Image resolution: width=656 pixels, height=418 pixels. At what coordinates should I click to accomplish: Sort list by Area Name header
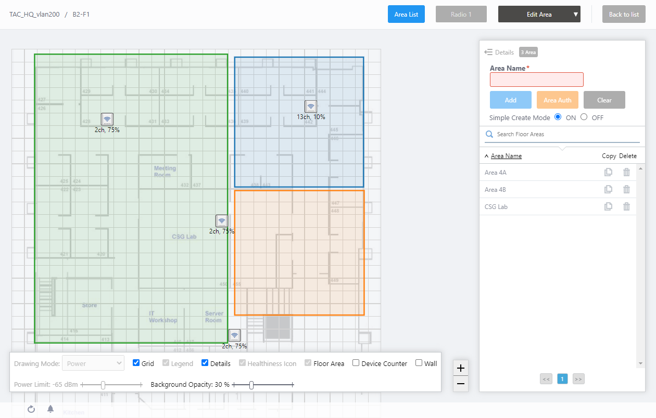(x=506, y=156)
